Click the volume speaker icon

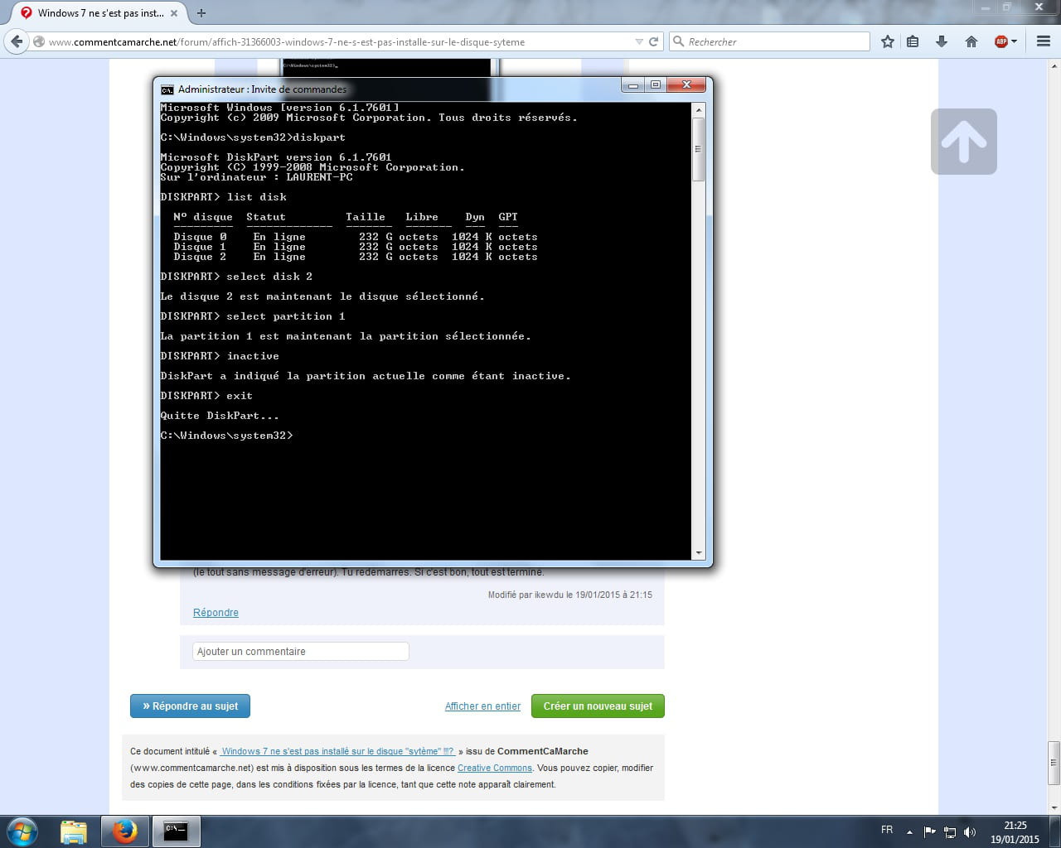(970, 832)
